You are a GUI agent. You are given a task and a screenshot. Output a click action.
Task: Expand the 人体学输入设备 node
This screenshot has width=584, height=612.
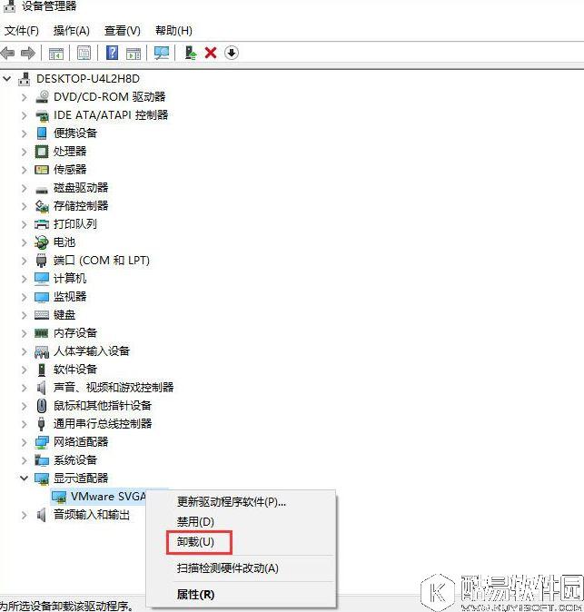(x=25, y=351)
